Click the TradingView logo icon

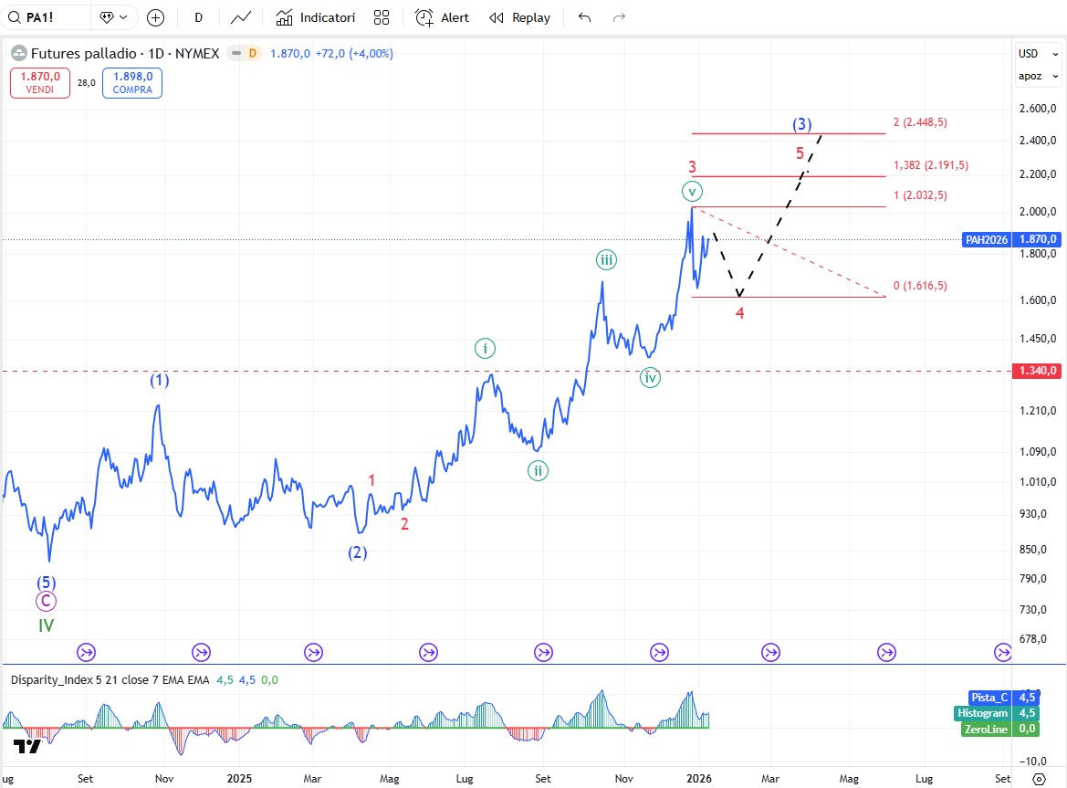[27, 747]
